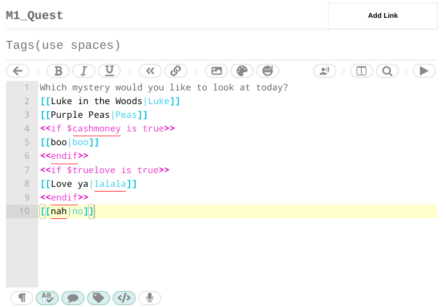Toggle the code brackets option
The height and width of the screenshot is (307, 446).
click(x=124, y=298)
